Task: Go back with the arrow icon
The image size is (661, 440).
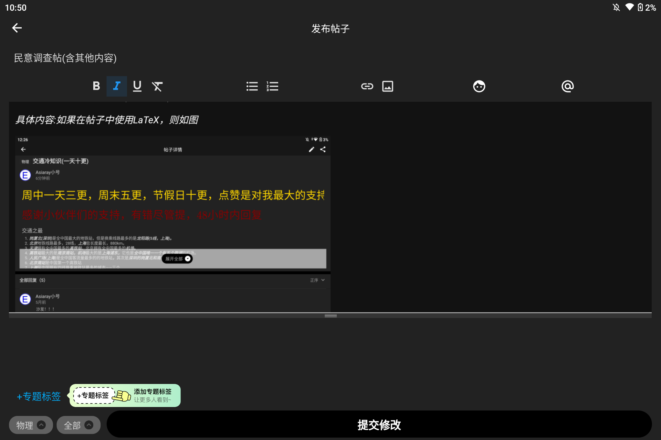Action: pos(17,28)
